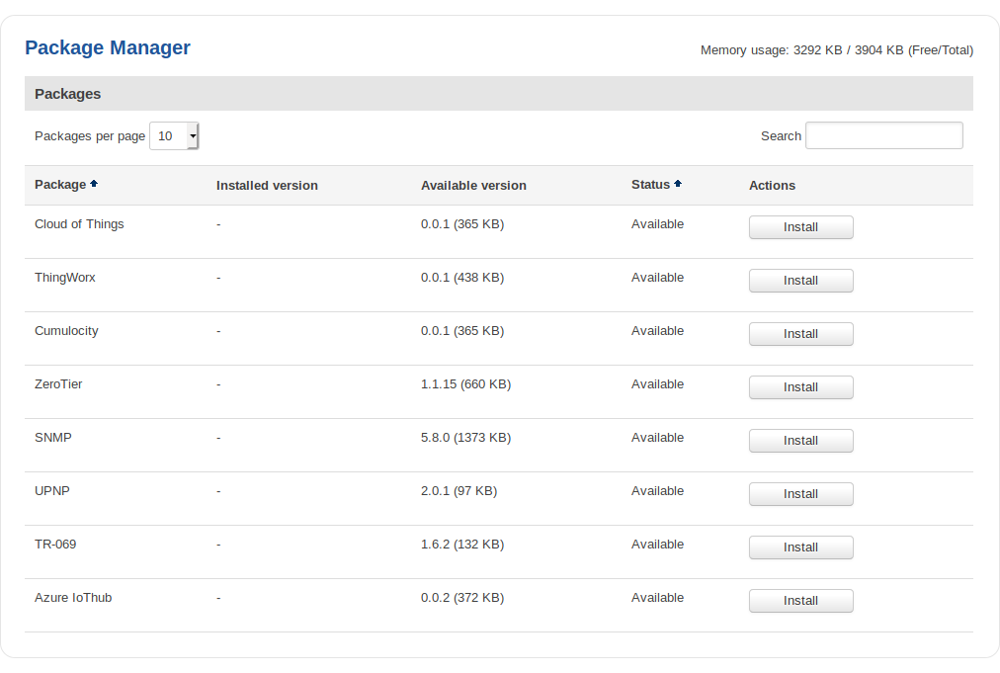The height and width of the screenshot is (673, 1000).
Task: Install the UPNP package
Action: [800, 494]
